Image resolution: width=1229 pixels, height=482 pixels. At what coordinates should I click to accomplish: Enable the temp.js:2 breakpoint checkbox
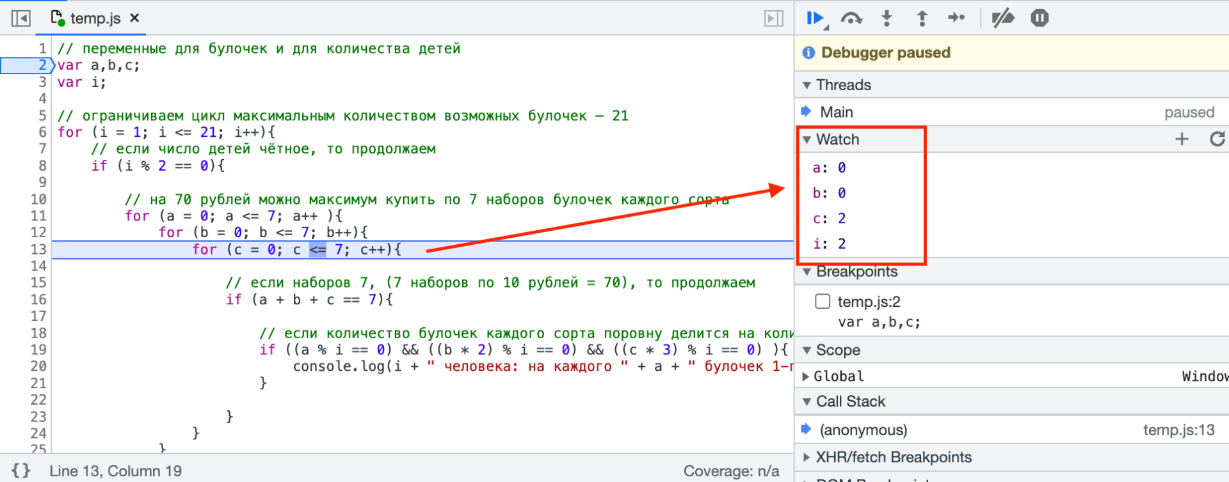pos(823,302)
